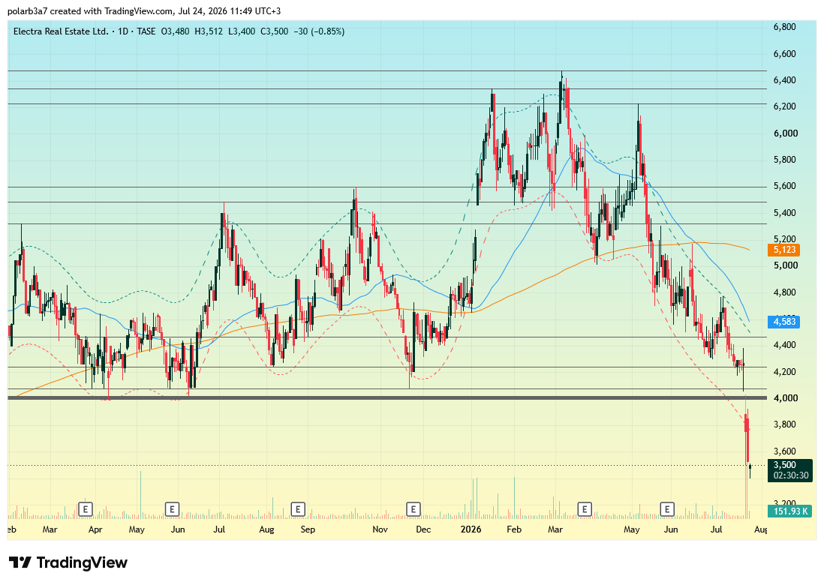
Task: Click the 6,000 price axis label
Action: tap(784, 133)
